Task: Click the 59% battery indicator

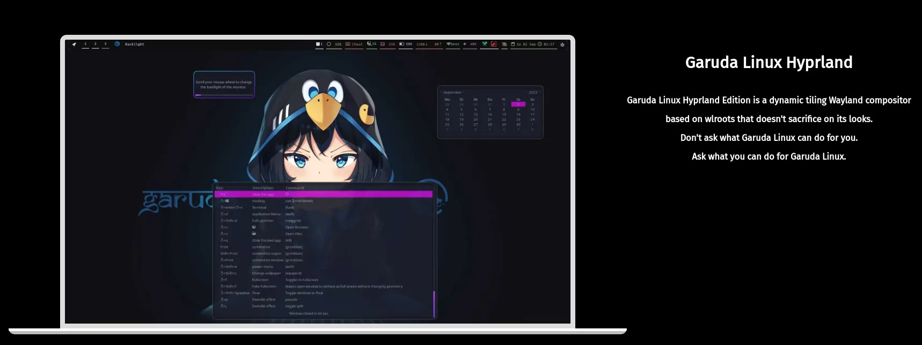Action: tap(406, 44)
